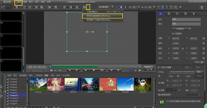Viewport: 207px width, 108px height.
Task: Align text to the center
Action: click(163, 7)
